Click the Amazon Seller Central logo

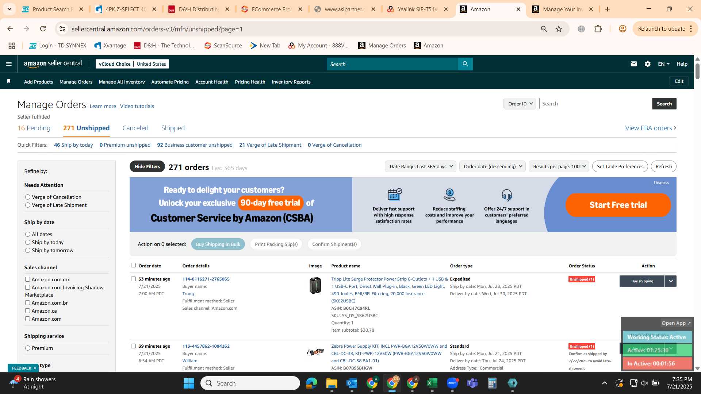pos(53,64)
